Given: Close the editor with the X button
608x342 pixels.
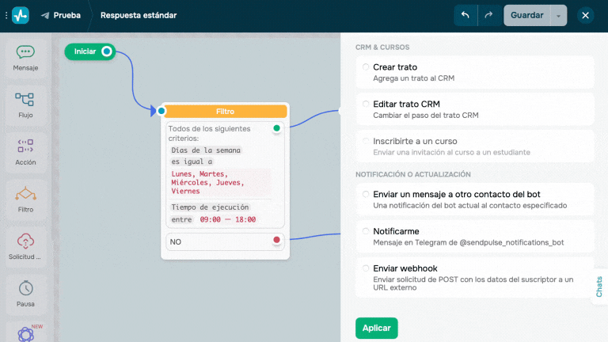Looking at the screenshot, I should click(585, 15).
